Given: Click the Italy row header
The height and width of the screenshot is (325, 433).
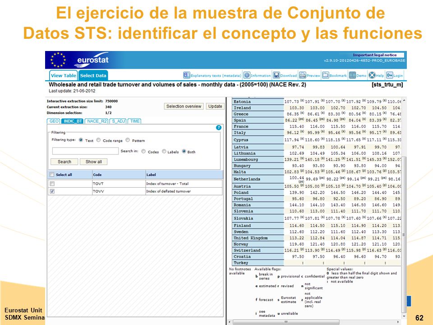Looking at the screenshot, I should point(258,133).
